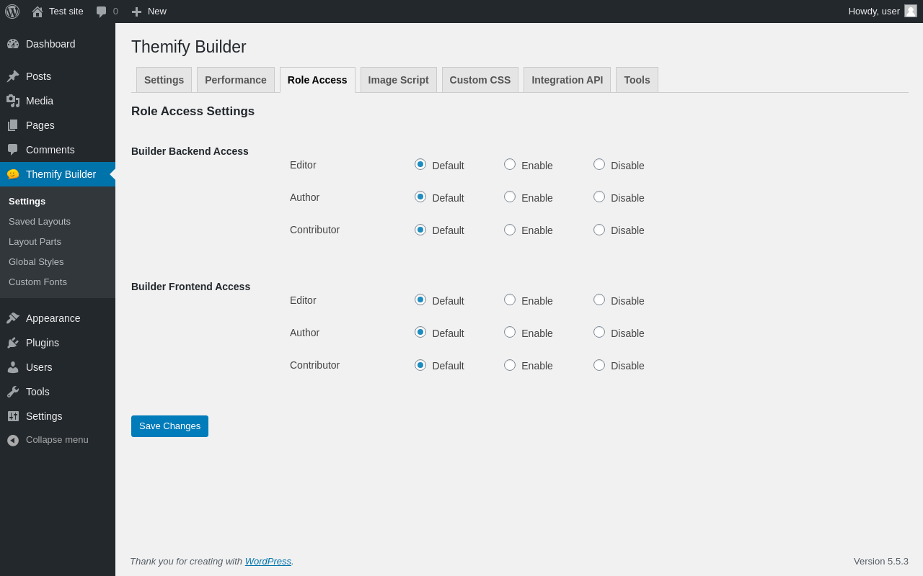
Task: Open the Role Access tab
Action: 317,80
